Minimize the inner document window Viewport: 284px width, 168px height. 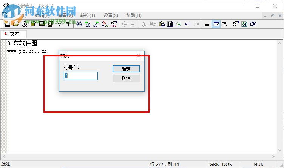click(265, 16)
